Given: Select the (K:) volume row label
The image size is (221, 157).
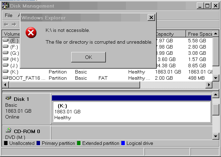Looking at the screenshot, I should tap(14, 72).
